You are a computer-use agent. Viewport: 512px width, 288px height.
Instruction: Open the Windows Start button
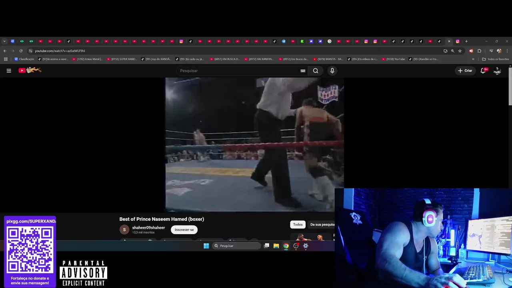click(x=206, y=246)
